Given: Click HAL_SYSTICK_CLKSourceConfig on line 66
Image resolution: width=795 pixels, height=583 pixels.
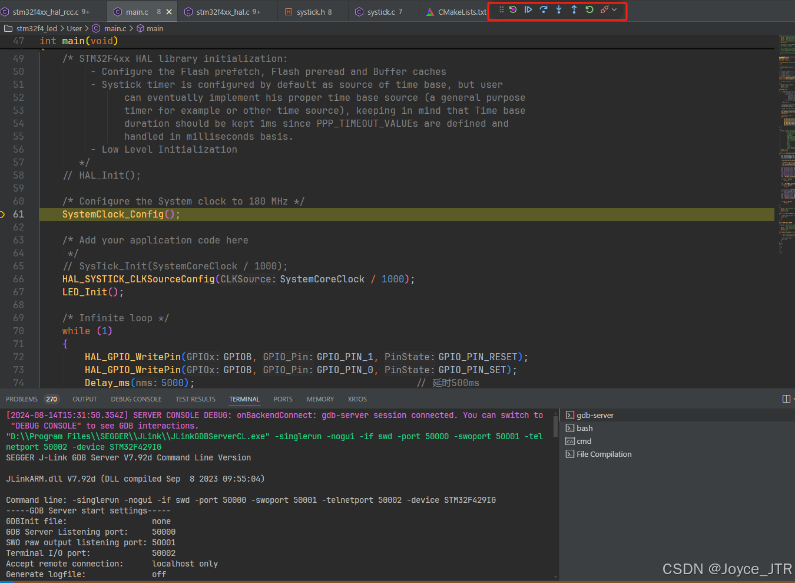Looking at the screenshot, I should 138,279.
